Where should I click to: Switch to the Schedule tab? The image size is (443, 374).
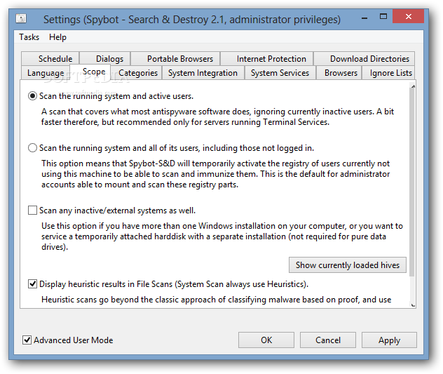click(x=50, y=58)
